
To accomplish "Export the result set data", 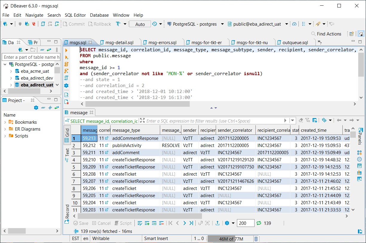I will (218, 223).
